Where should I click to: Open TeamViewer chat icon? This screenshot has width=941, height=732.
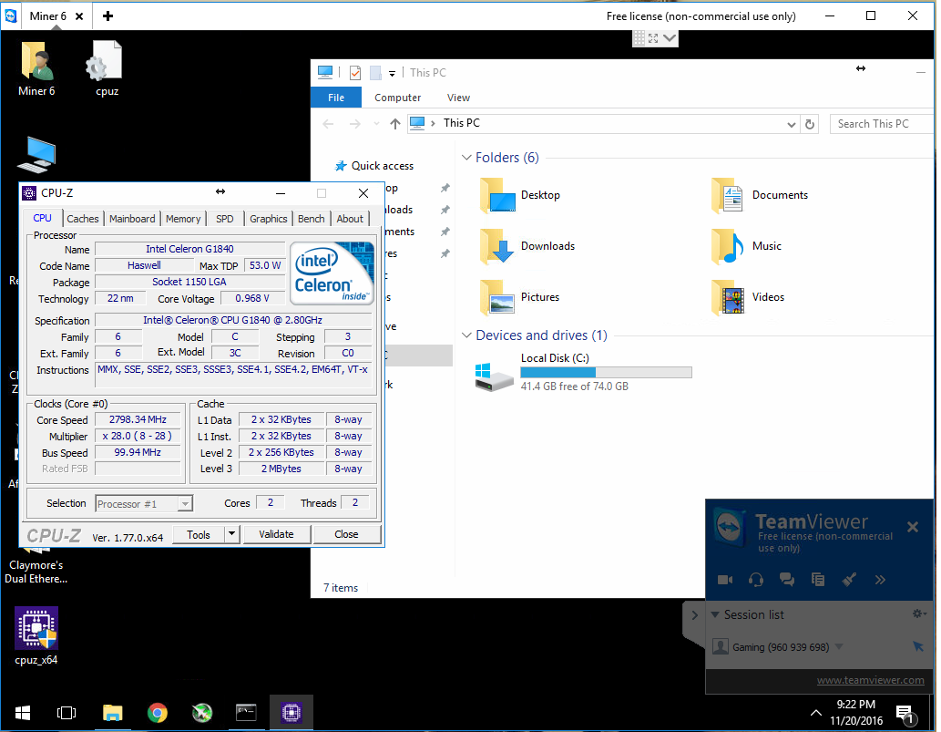[787, 580]
